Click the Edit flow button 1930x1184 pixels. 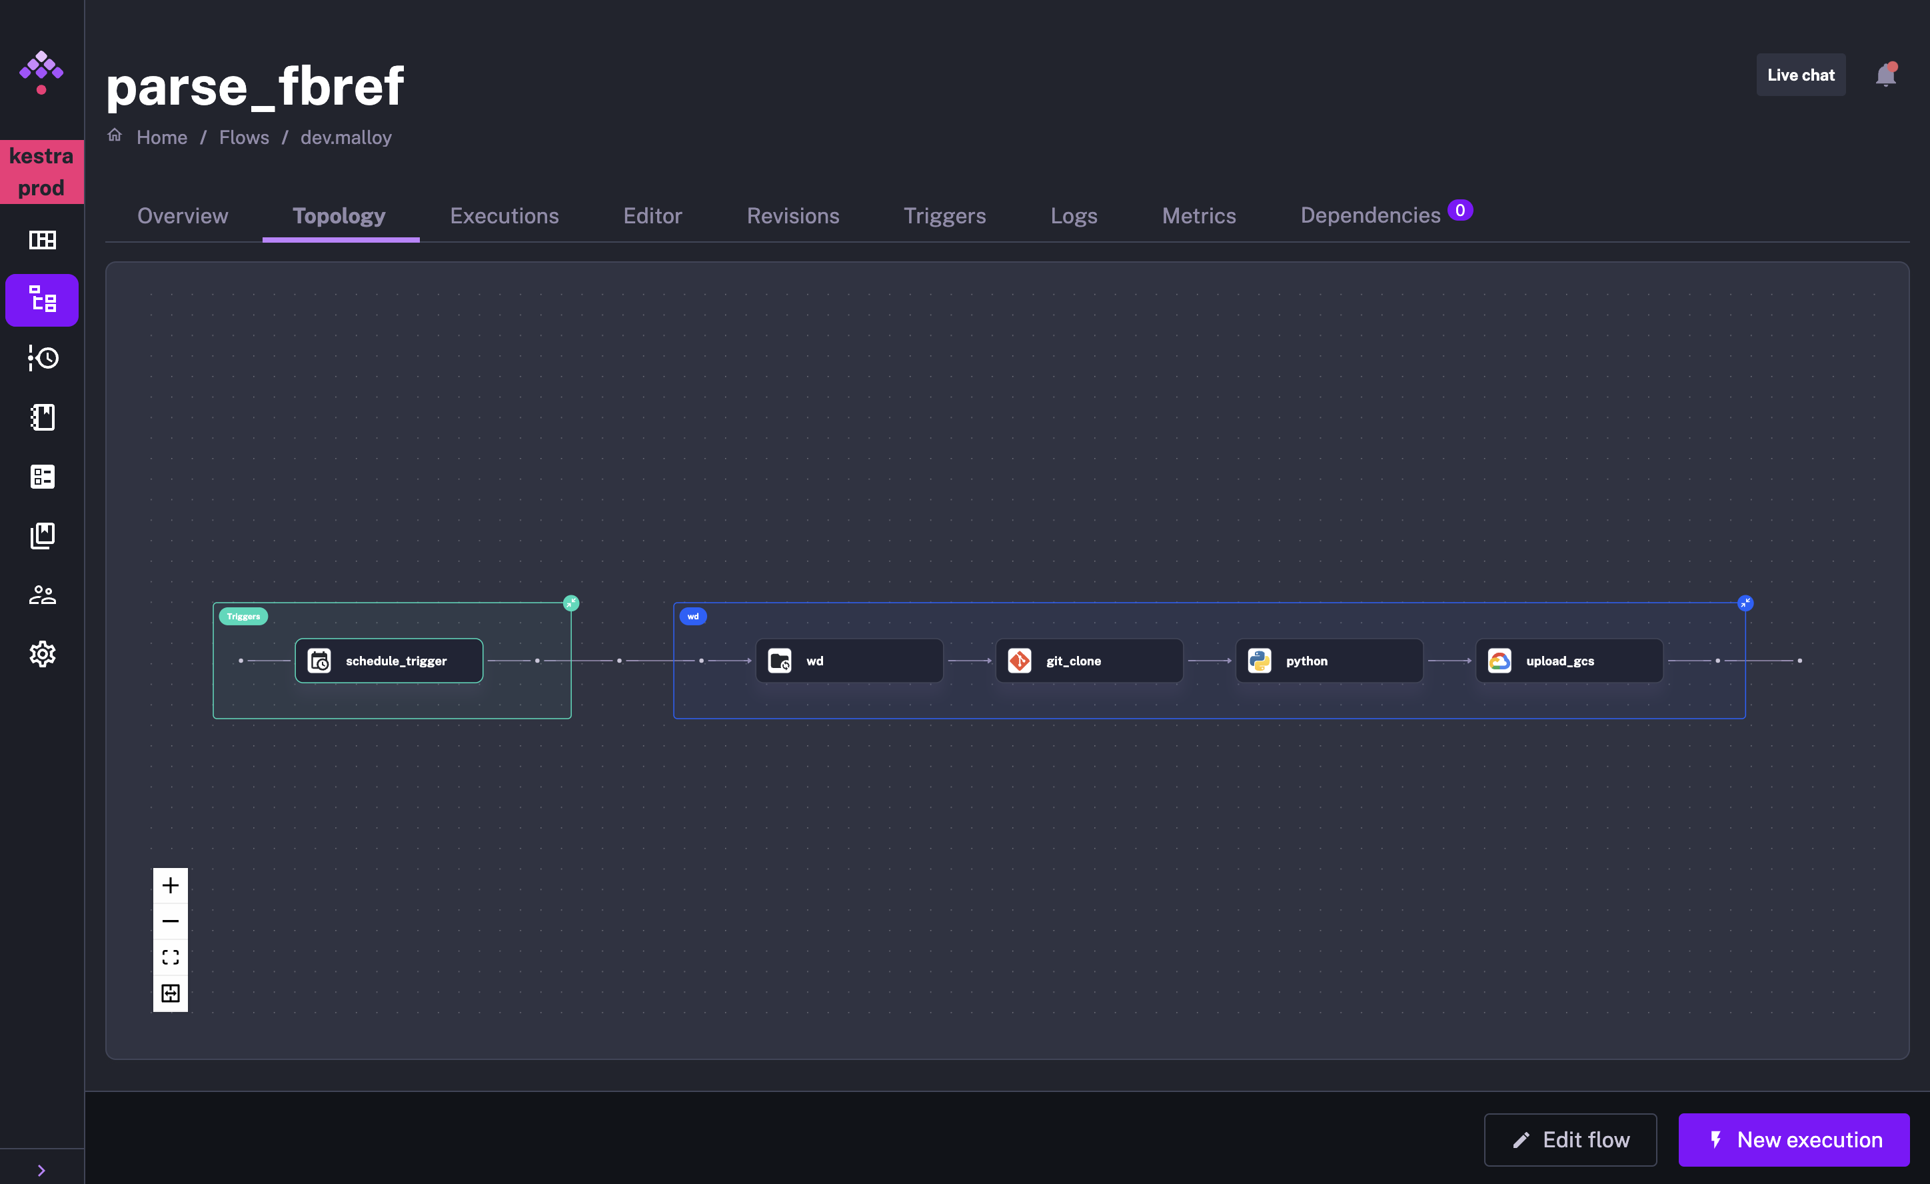[1569, 1139]
